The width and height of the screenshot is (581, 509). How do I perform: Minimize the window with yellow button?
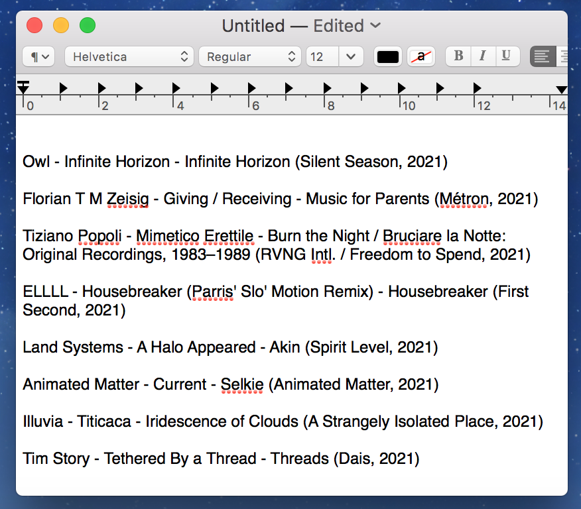click(x=61, y=26)
